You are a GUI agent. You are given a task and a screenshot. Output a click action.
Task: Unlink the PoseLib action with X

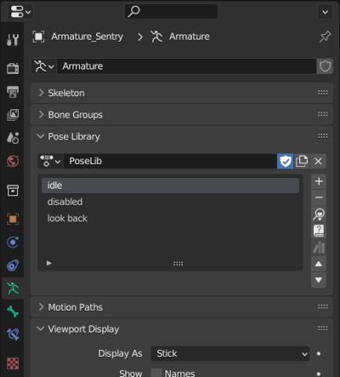[x=318, y=161]
